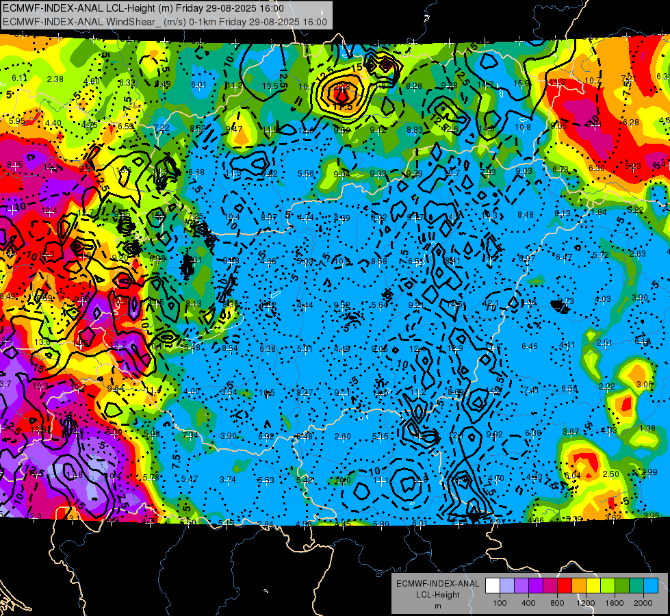Click the grid value 2.38

point(55,79)
